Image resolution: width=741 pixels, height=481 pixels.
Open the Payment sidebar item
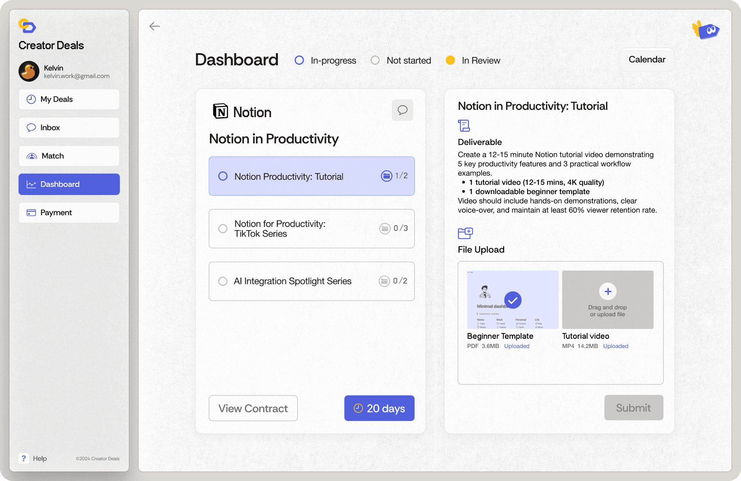pyautogui.click(x=69, y=213)
